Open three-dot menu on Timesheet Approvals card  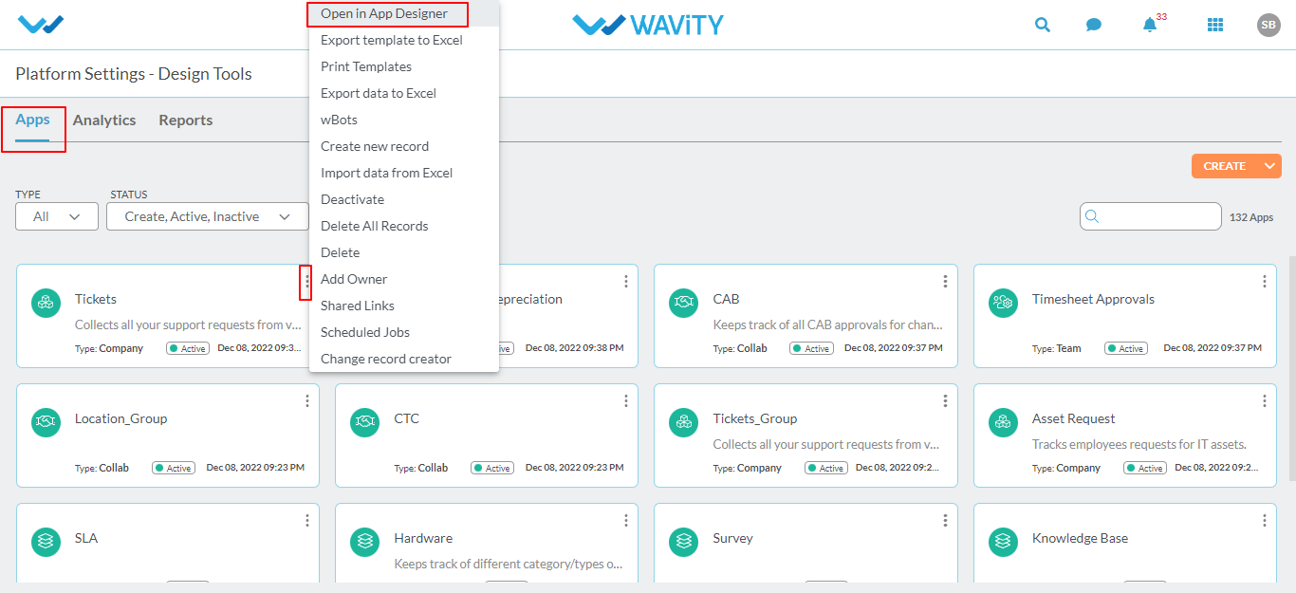[1264, 282]
